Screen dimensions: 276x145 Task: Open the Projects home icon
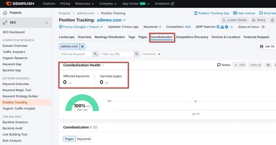click(x=5, y=13)
